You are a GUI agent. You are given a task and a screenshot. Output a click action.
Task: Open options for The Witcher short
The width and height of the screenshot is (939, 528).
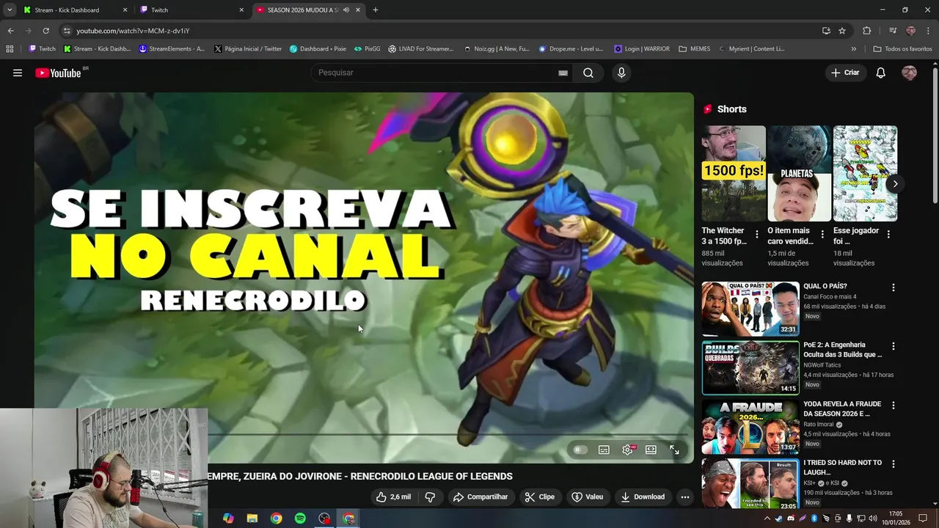click(x=757, y=235)
